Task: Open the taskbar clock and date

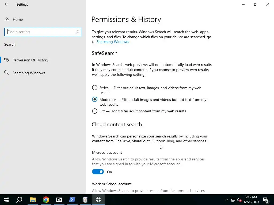Action: coord(251,200)
